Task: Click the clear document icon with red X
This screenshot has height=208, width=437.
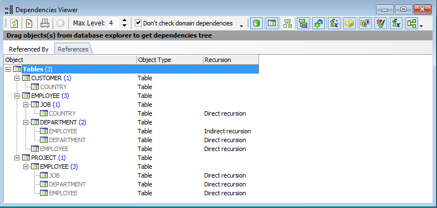Action: [29, 23]
